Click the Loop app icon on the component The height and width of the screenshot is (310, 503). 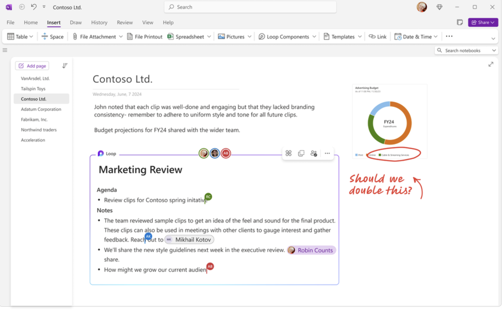click(101, 153)
